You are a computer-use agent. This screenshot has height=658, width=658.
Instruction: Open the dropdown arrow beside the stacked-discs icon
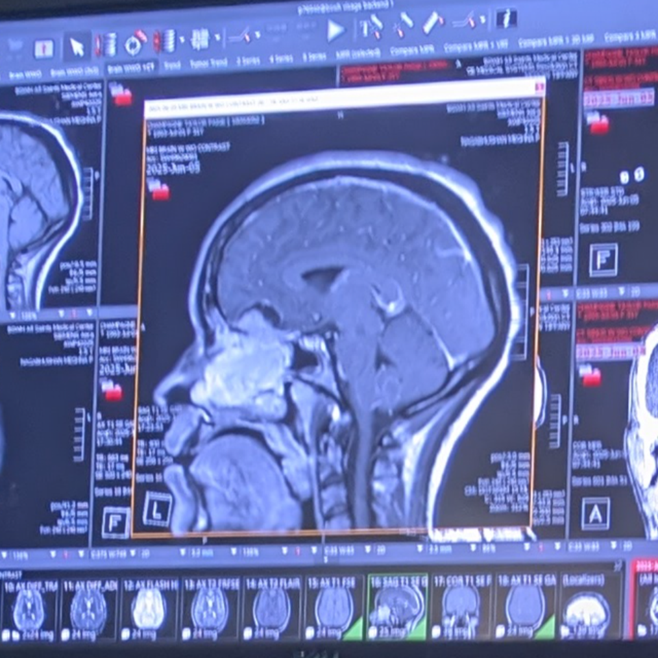point(182,40)
